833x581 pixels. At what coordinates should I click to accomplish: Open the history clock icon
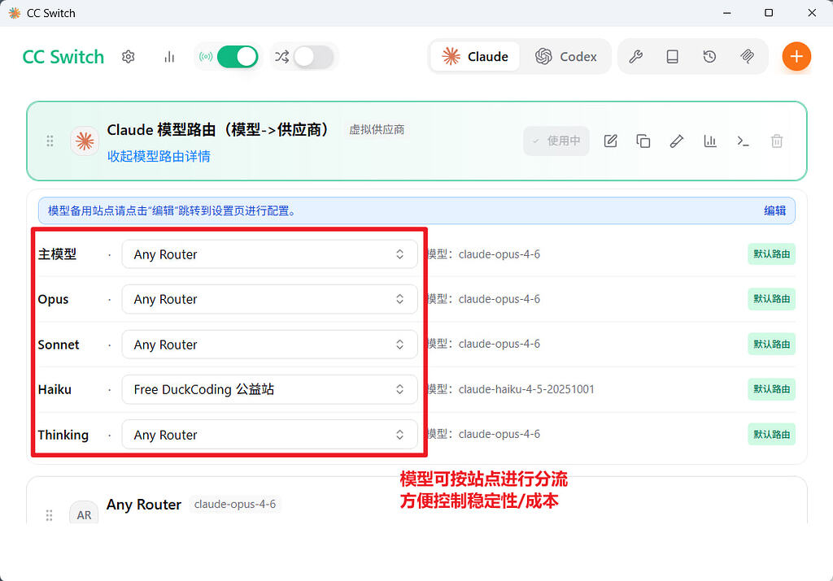pyautogui.click(x=709, y=56)
